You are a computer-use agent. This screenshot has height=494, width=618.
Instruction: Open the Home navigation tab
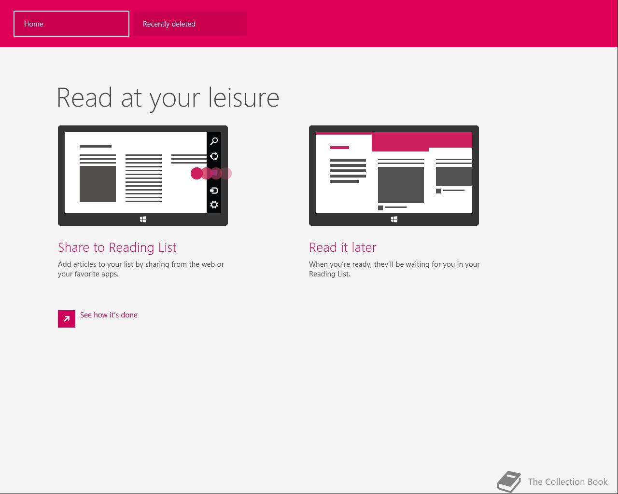(71, 24)
